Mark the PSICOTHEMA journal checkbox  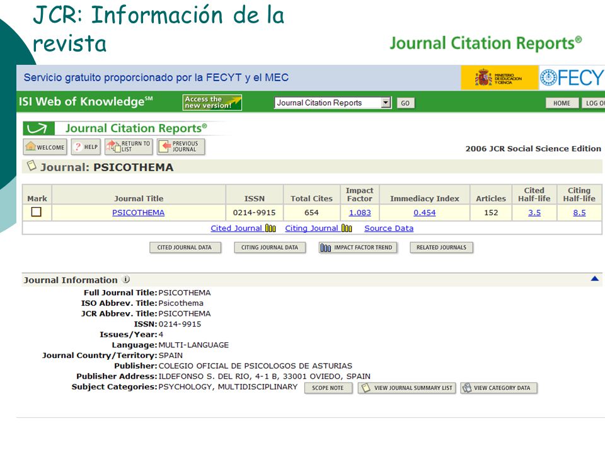click(x=37, y=212)
